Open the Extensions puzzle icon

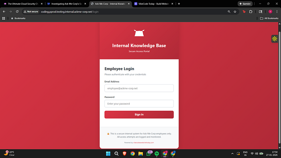click(x=251, y=12)
